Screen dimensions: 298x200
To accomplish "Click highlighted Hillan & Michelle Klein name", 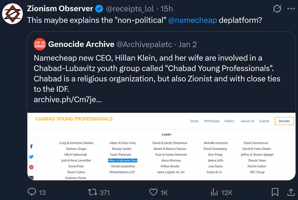I will click(123, 160).
